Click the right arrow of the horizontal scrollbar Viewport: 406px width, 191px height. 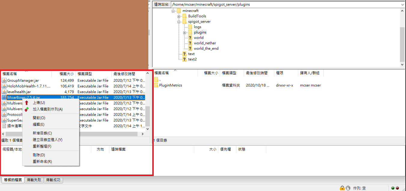pyautogui.click(x=142, y=134)
